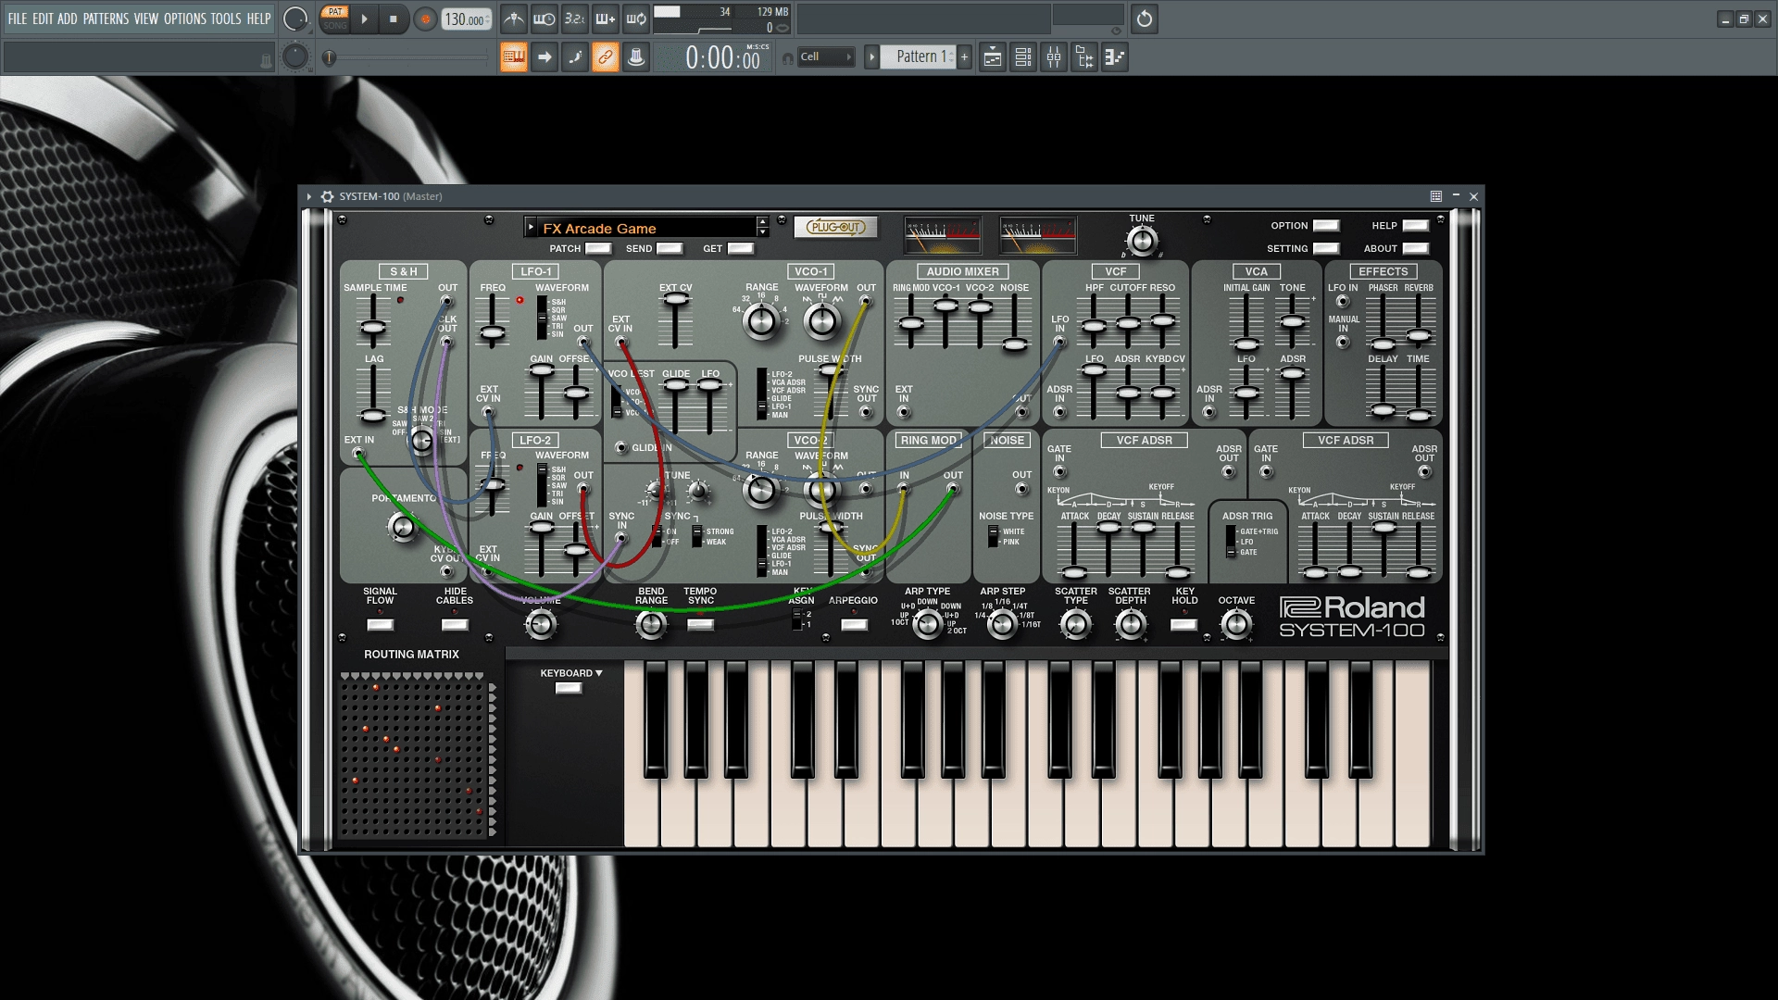This screenshot has width=1778, height=1000.
Task: Click the hint bar circular knob icon
Action: tap(295, 57)
